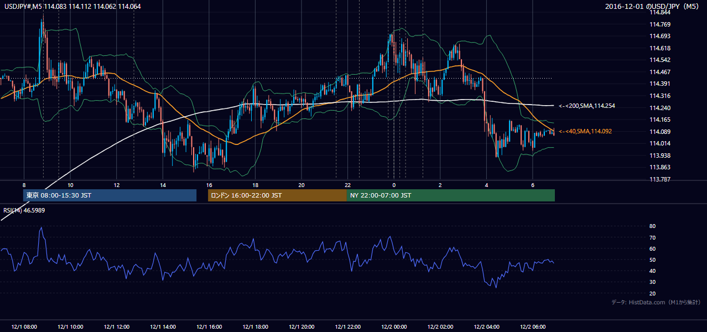
Task: Click RSI scale value 50
Action: point(653,260)
